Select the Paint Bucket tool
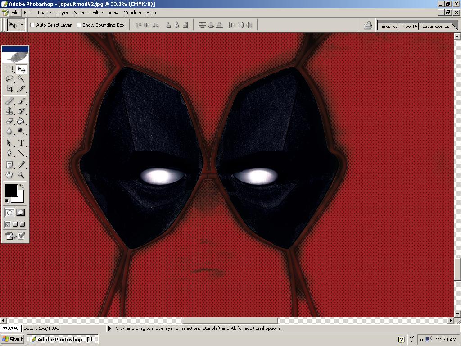The height and width of the screenshot is (346, 461). pos(22,121)
